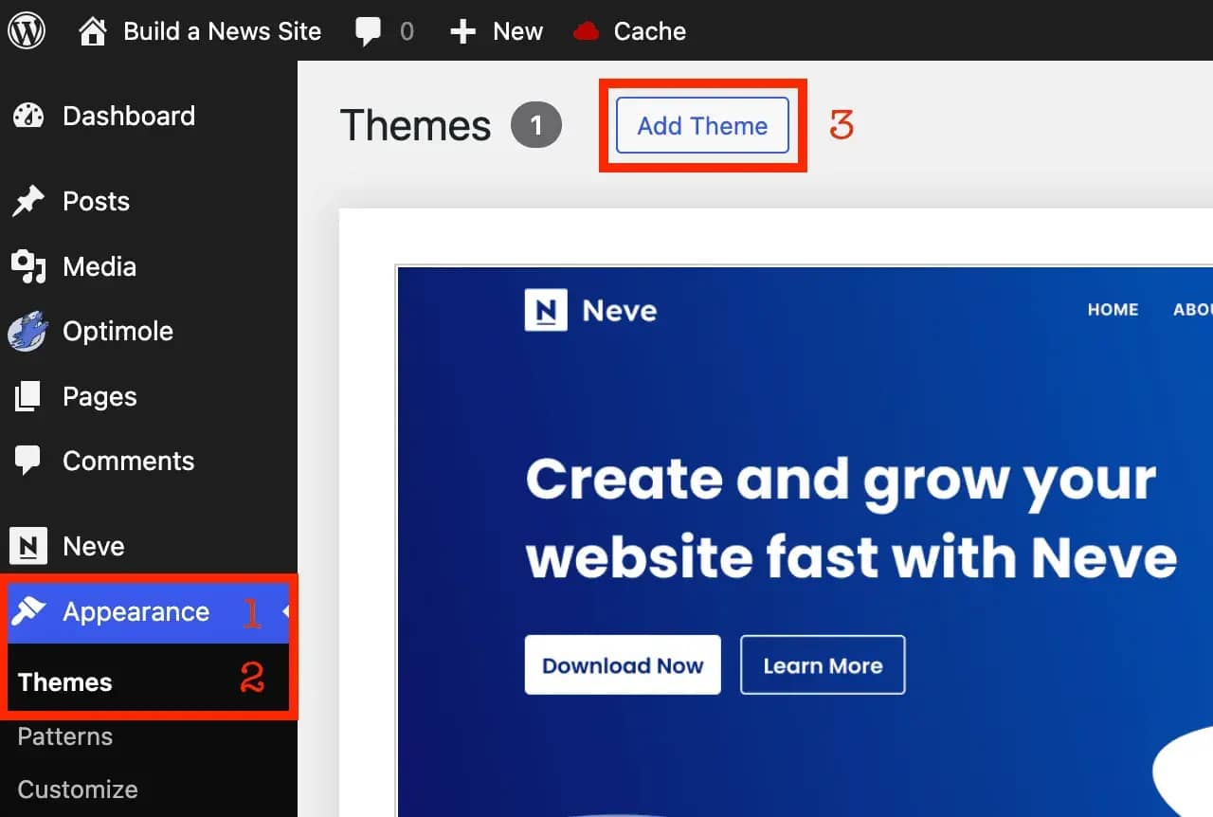Open the WordPress logo menu
1213x817 pixels.
click(x=27, y=31)
